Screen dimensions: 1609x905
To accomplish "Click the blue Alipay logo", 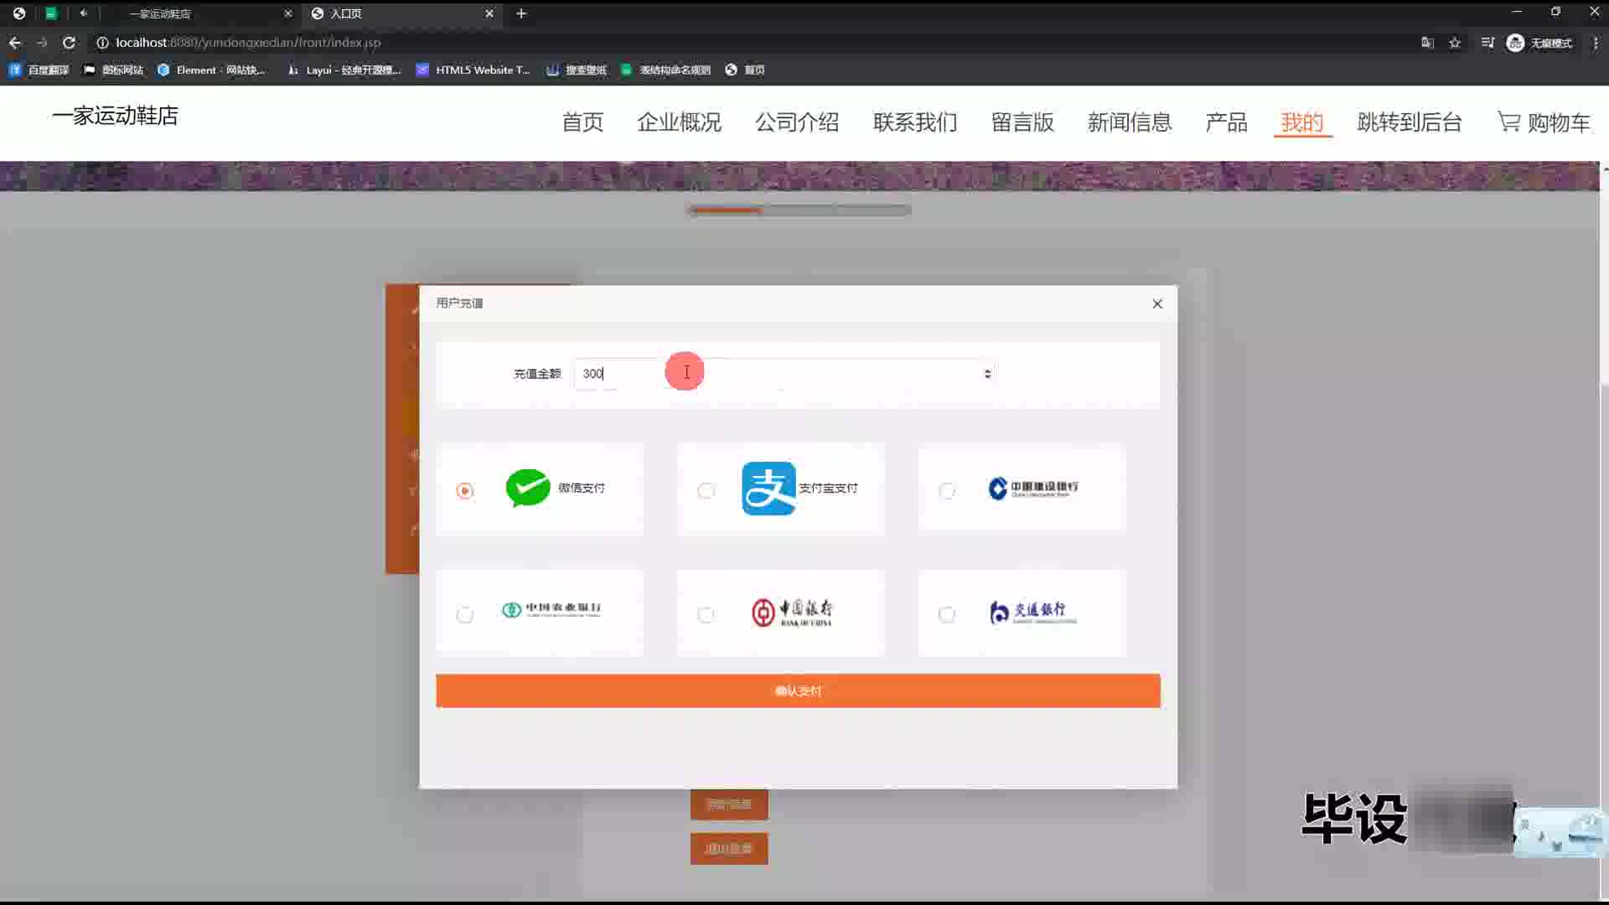I will 768,488.
